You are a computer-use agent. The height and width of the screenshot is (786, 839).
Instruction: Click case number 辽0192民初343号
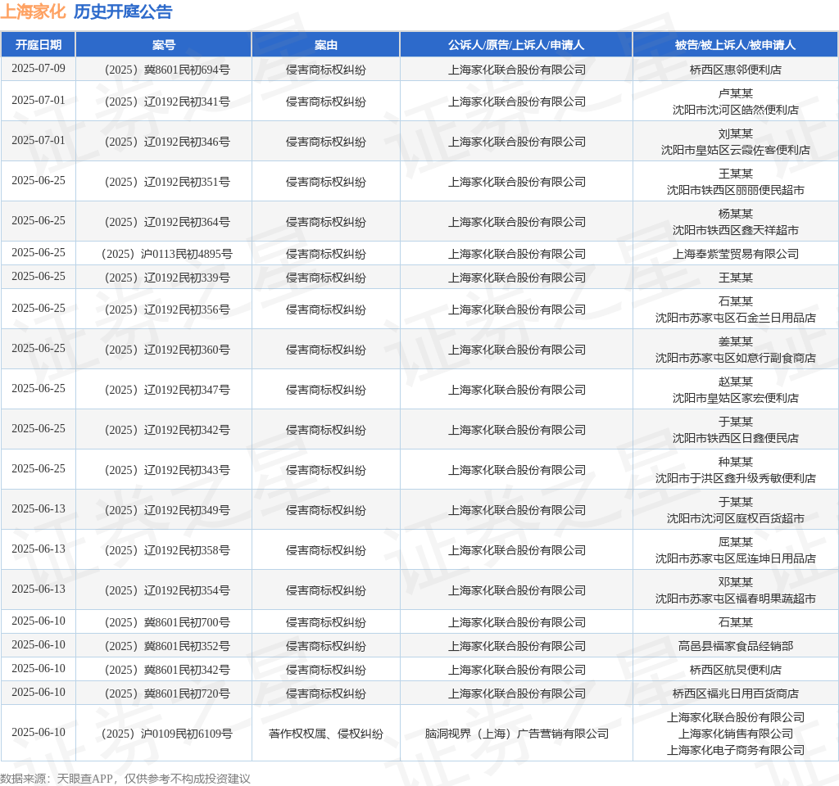(x=167, y=470)
